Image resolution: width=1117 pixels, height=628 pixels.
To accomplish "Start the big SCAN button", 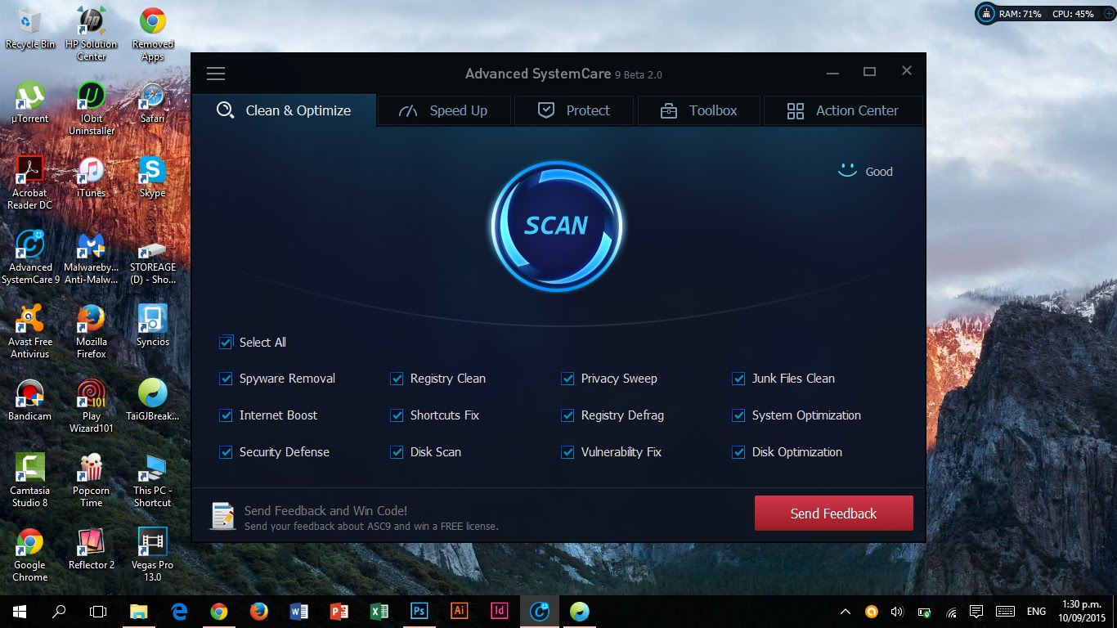I will pos(557,226).
